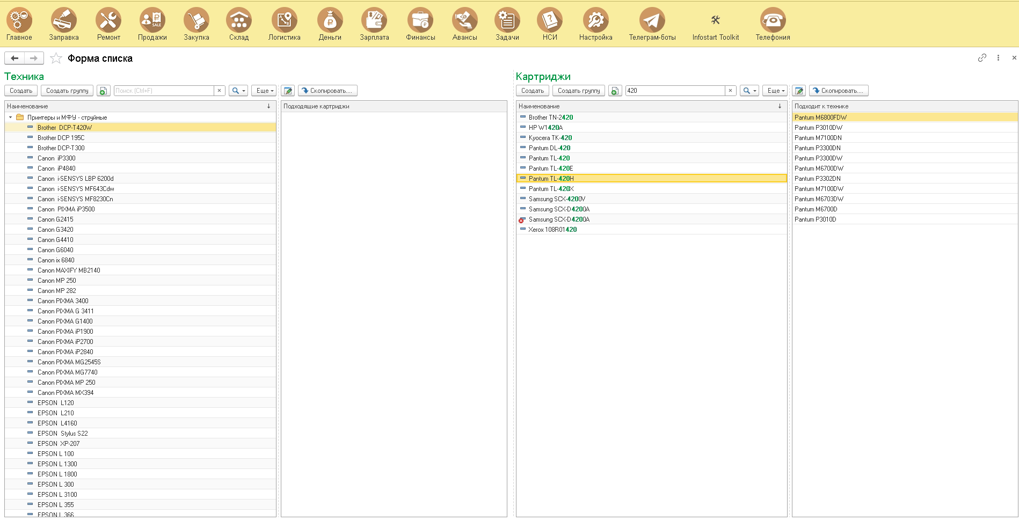This screenshot has height=521, width=1019.
Task: Go forward with the right arrow button
Action: (x=34, y=58)
